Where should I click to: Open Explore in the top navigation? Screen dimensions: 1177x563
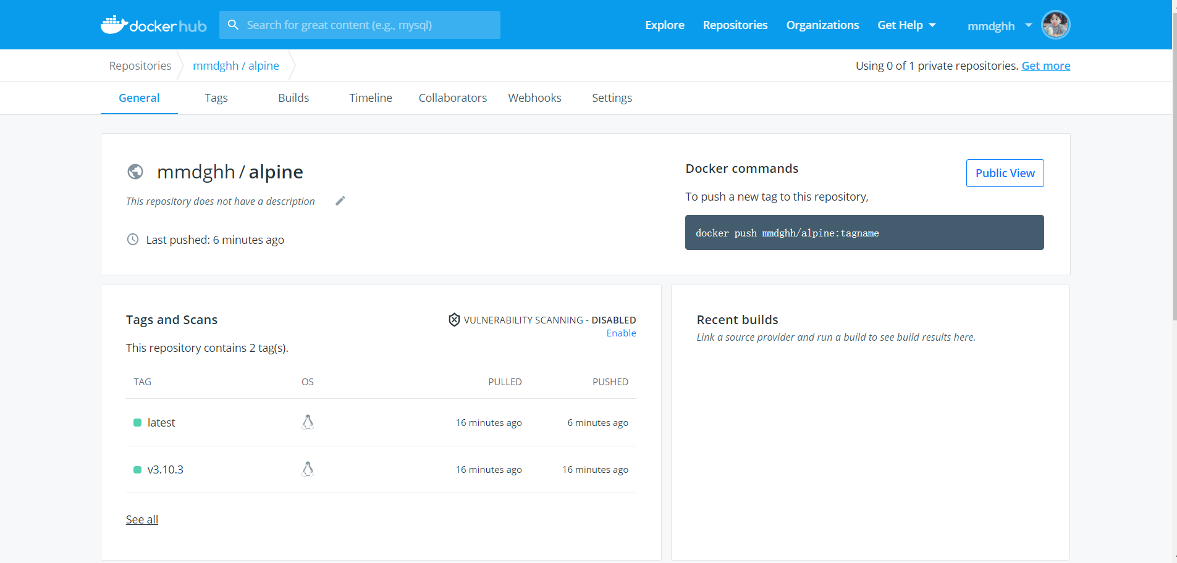pos(665,25)
